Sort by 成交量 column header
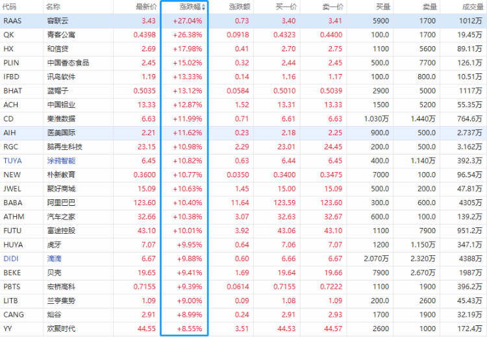The height and width of the screenshot is (337, 487). point(473,7)
